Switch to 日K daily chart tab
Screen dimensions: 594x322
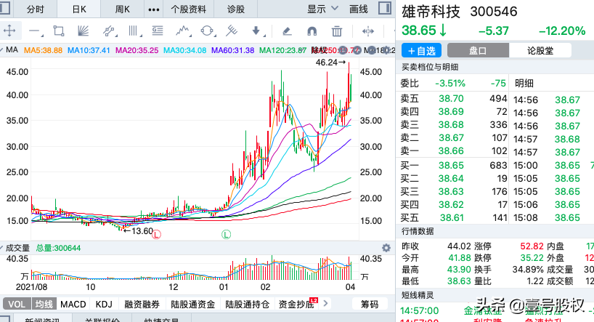click(x=79, y=9)
